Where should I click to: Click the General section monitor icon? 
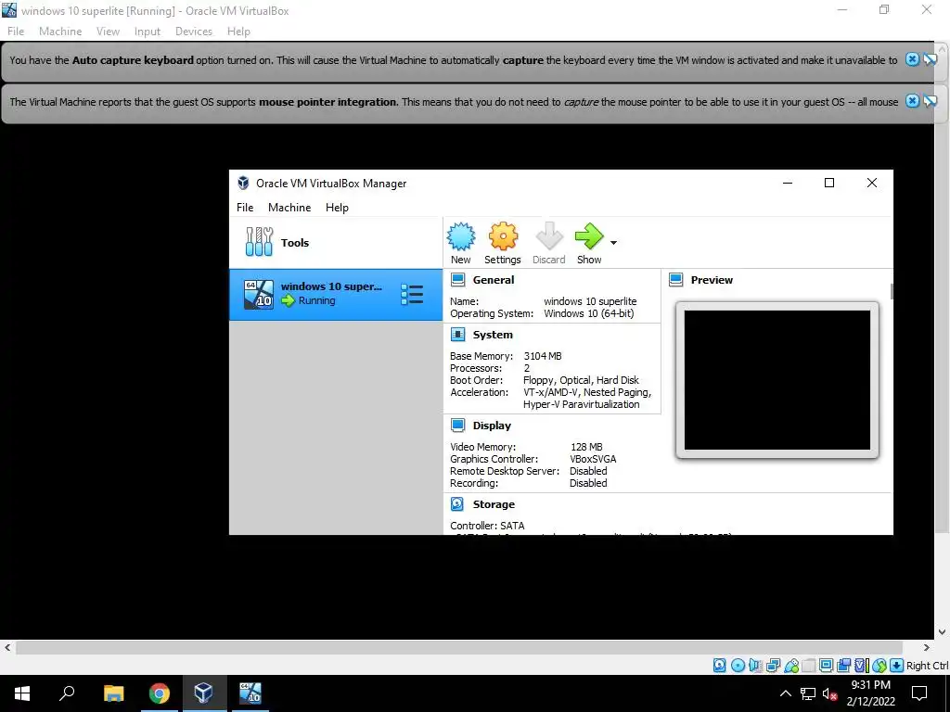(x=458, y=280)
